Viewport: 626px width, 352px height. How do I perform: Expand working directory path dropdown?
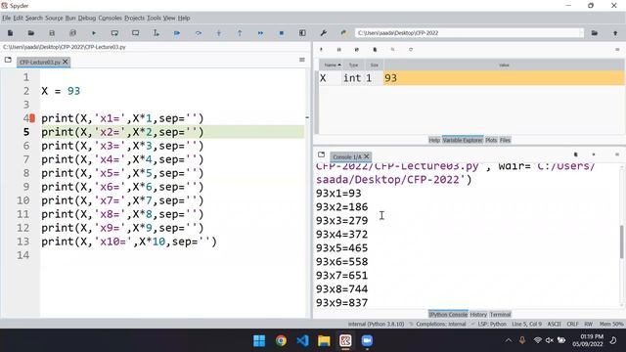coord(581,33)
